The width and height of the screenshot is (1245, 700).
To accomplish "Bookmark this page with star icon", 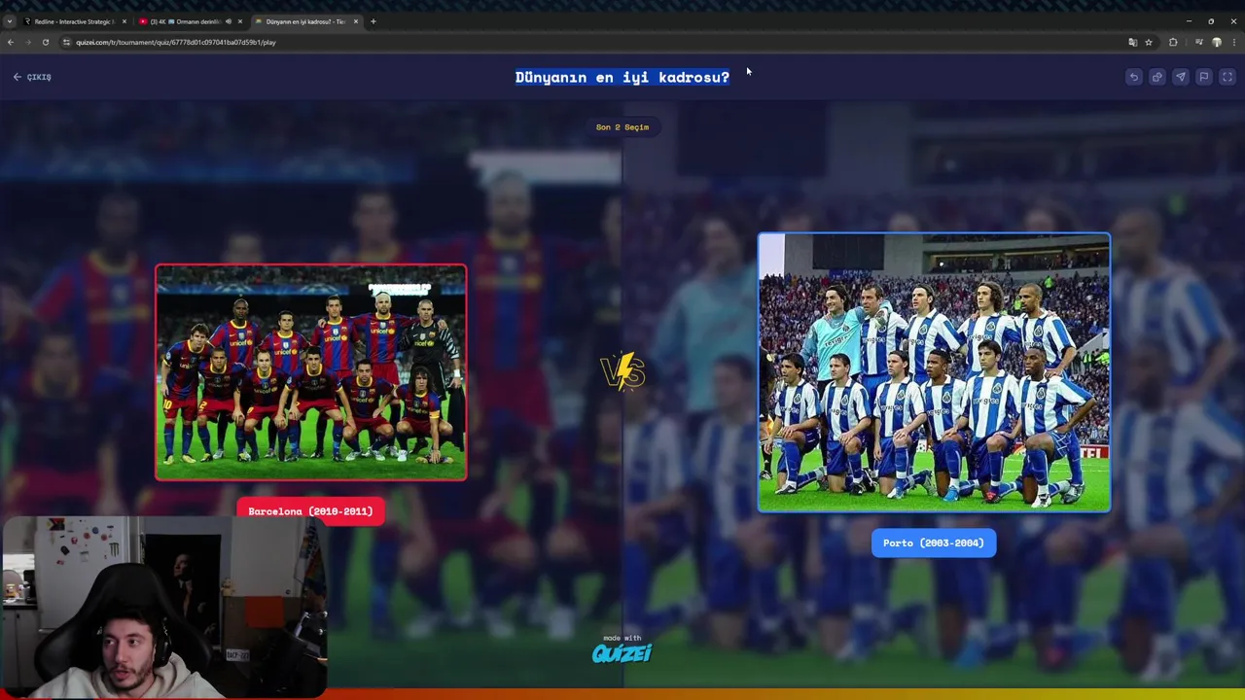I will click(x=1149, y=42).
